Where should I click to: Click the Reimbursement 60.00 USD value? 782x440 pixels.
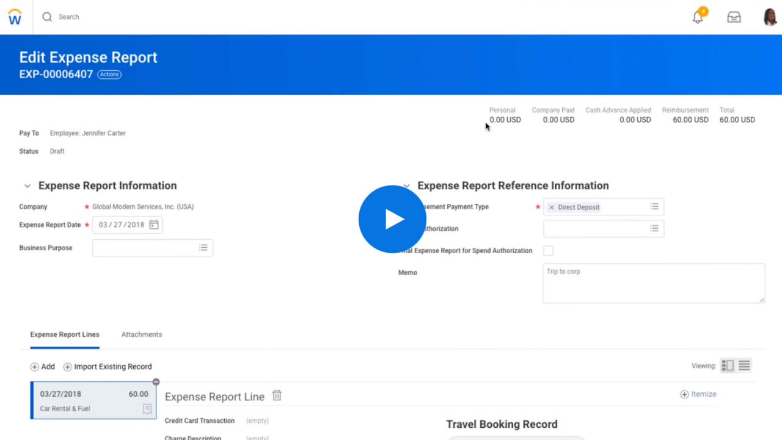(690, 120)
